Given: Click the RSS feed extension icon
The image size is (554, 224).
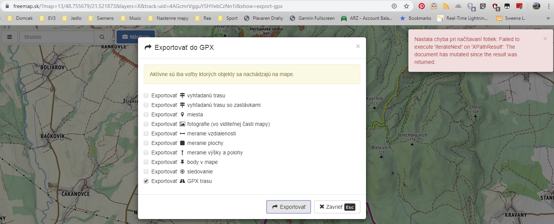Looking at the screenshot, I should pos(446,6).
